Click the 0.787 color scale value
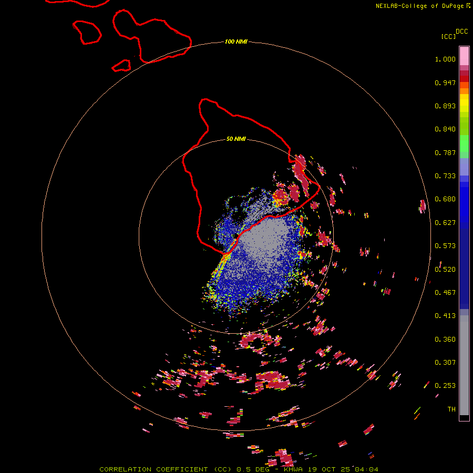473x473 pixels. tap(445, 152)
